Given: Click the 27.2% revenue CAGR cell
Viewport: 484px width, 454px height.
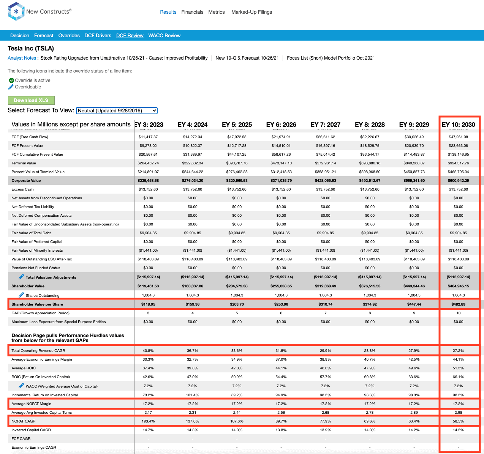Looking at the screenshot, I should [458, 351].
